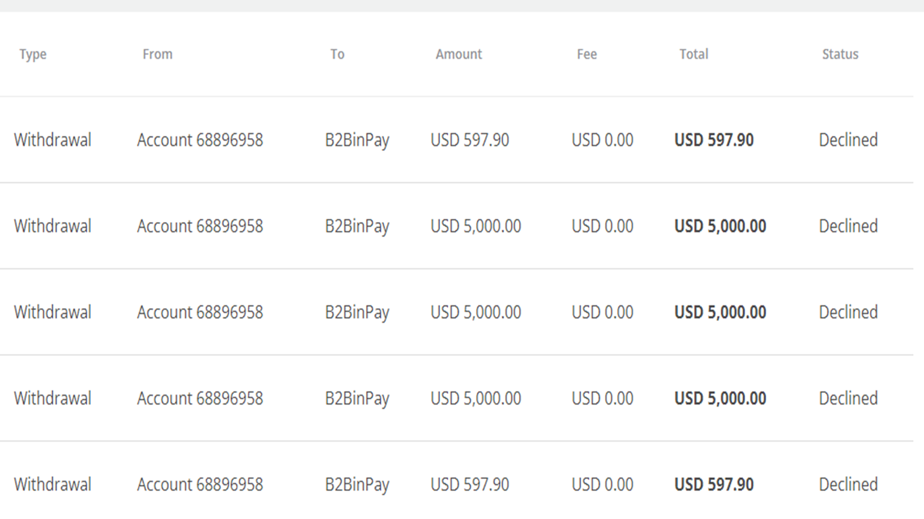Image resolution: width=924 pixels, height=519 pixels.
Task: Sort by the From column header
Action: pos(157,54)
